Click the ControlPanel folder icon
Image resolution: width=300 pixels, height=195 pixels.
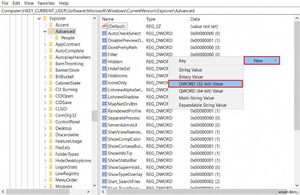[x=51, y=122]
